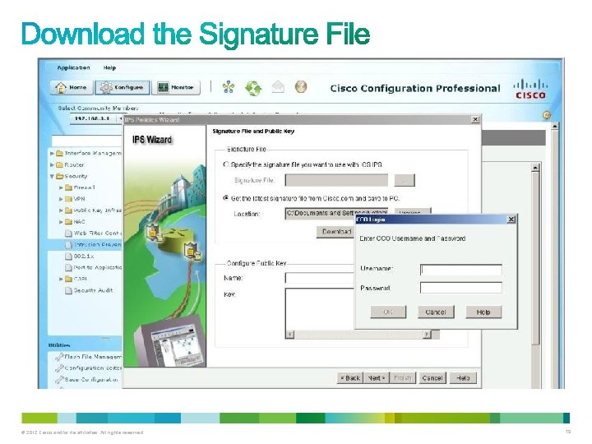Expand the Firewall folder
Viewport: 592px width, 444px height.
(61, 187)
